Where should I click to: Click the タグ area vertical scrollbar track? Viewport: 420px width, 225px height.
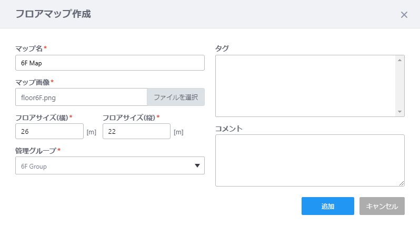399,86
